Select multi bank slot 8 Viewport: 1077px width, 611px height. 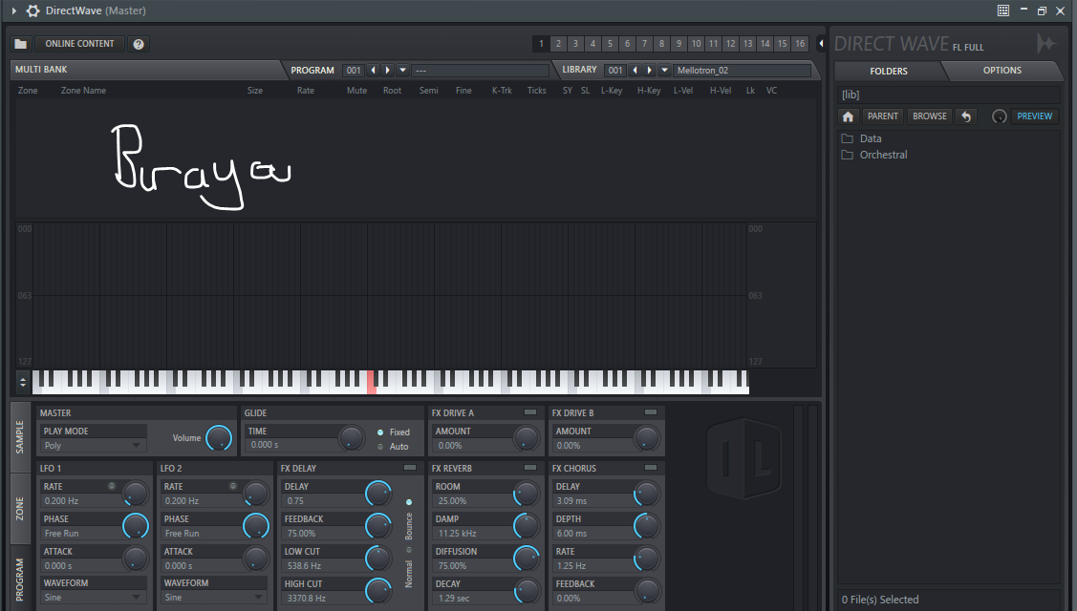[661, 44]
